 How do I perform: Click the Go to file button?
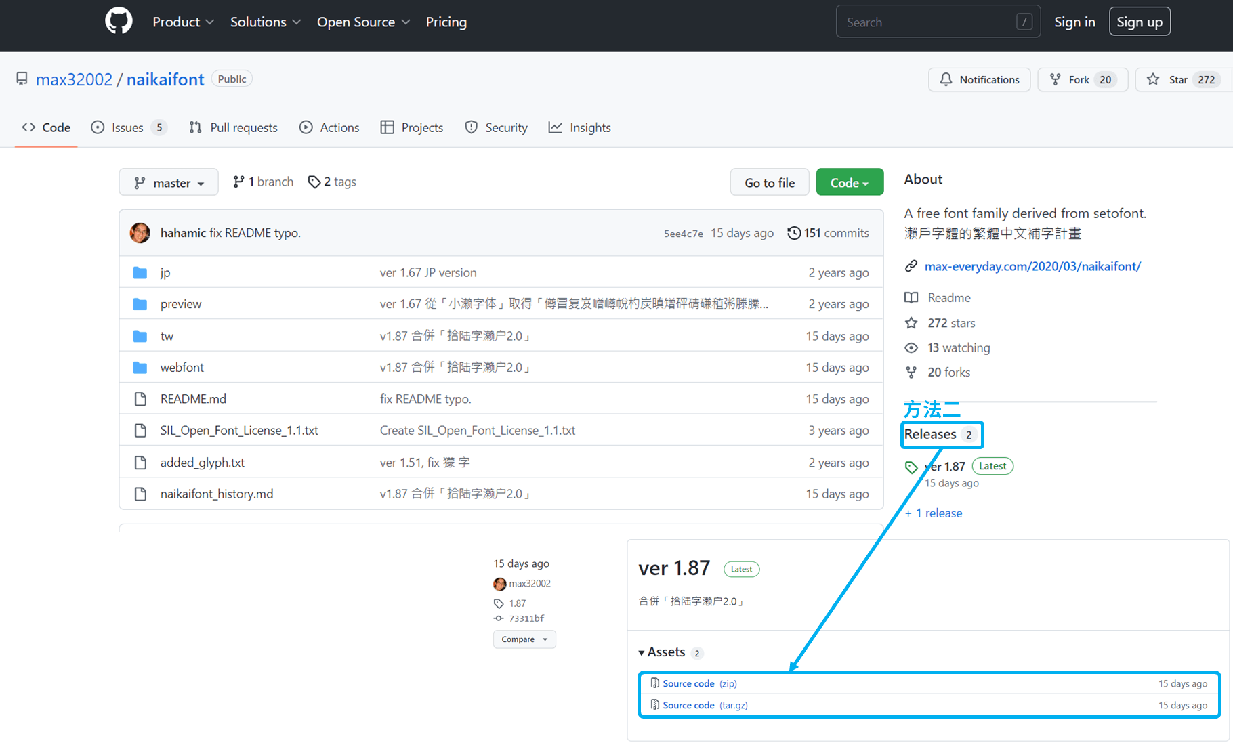point(770,182)
